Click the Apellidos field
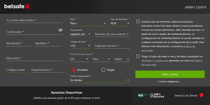The width and height of the screenshot is (210, 105). [49, 44]
